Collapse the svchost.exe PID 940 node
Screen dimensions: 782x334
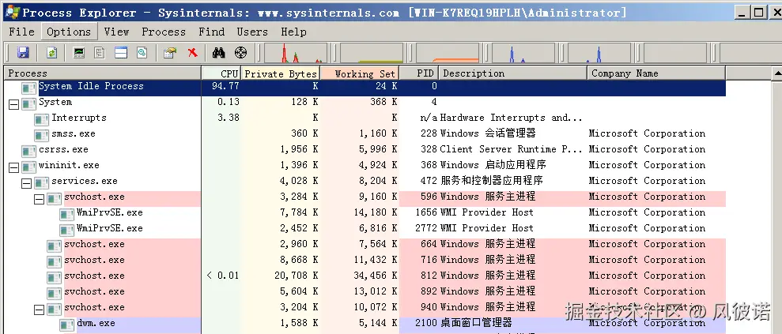pyautogui.click(x=39, y=310)
